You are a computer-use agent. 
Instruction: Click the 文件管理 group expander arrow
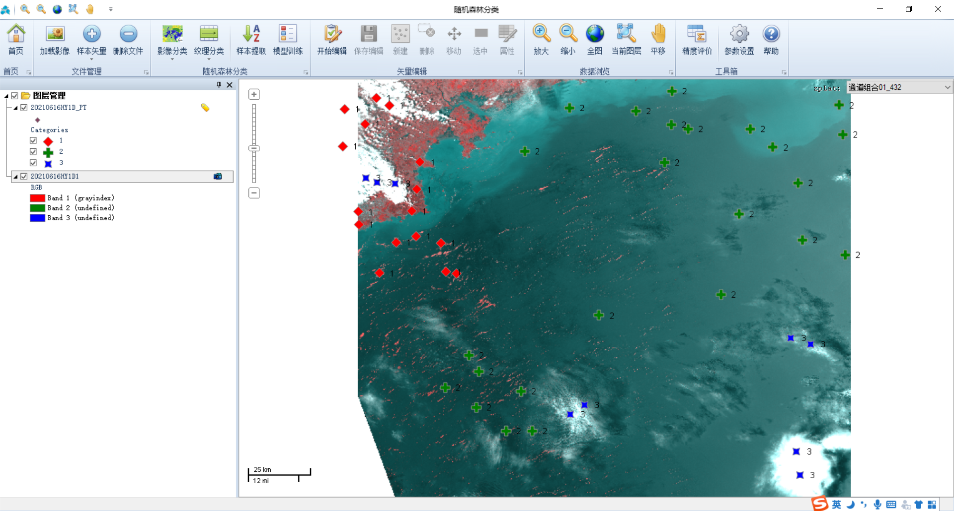pyautogui.click(x=146, y=72)
